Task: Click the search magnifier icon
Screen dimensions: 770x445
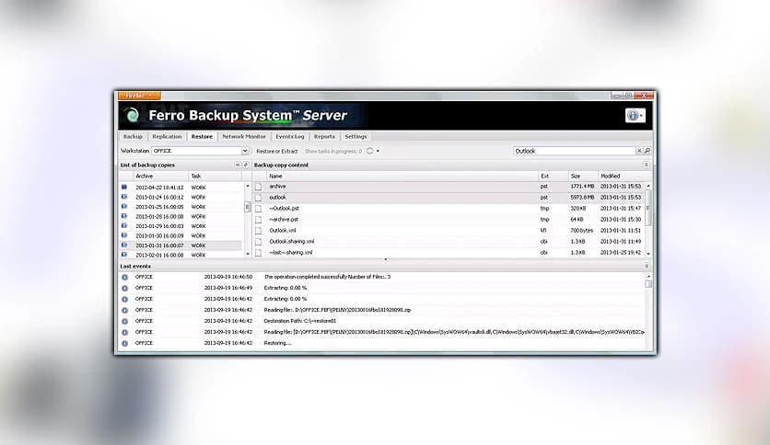Action: click(x=647, y=151)
